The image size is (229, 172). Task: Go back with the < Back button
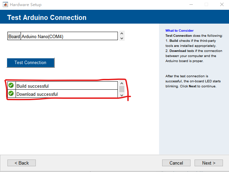coord(22,163)
